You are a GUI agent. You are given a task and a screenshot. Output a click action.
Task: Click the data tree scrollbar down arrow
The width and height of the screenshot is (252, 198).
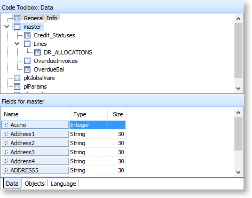[239, 88]
